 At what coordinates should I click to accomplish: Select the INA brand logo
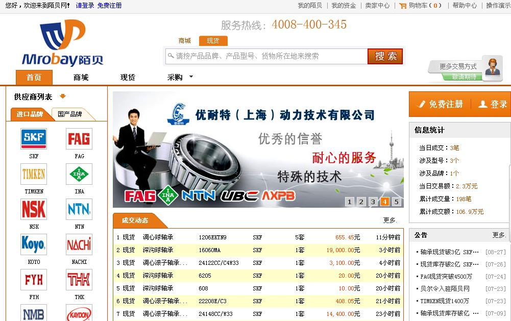pos(79,174)
